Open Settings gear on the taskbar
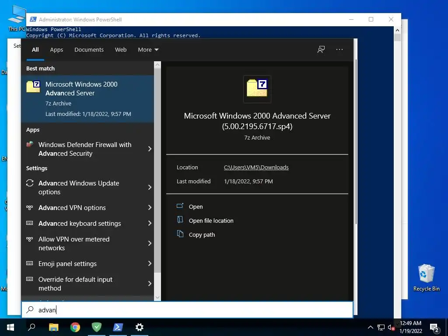Screen dimensions: 448x336 pos(140,327)
